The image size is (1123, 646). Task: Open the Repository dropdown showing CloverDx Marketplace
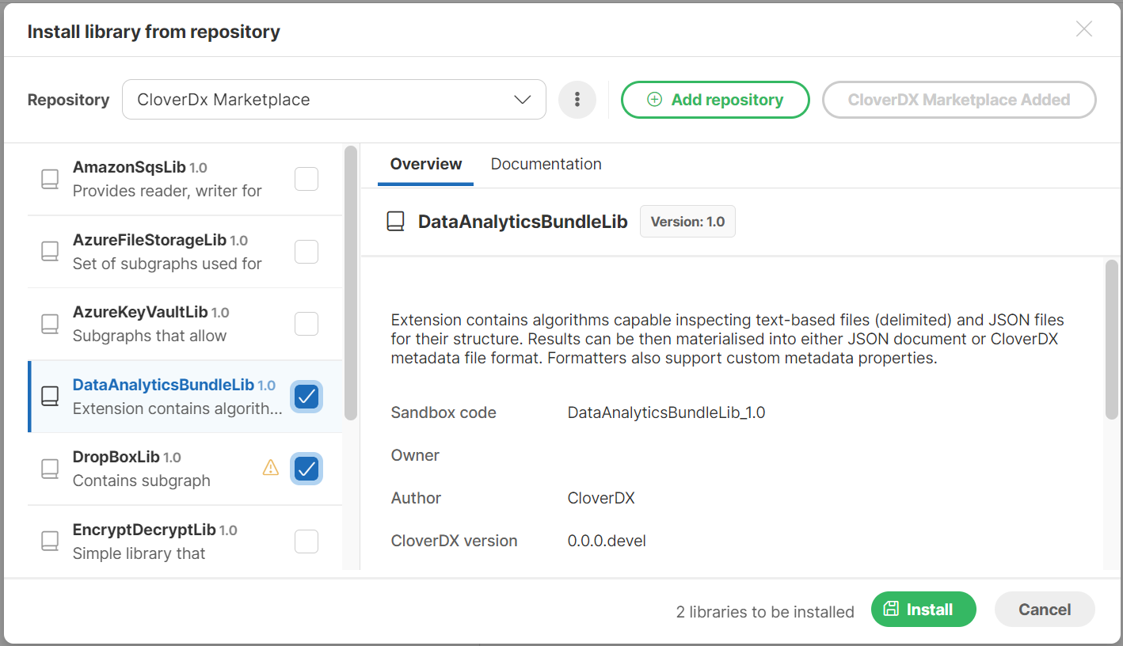click(x=333, y=99)
